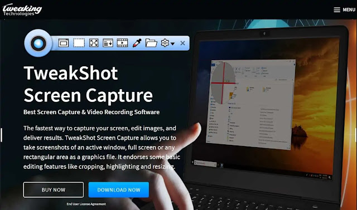Go to Tweaking Technologies logo home
The height and width of the screenshot is (210, 357).
[x=22, y=10]
